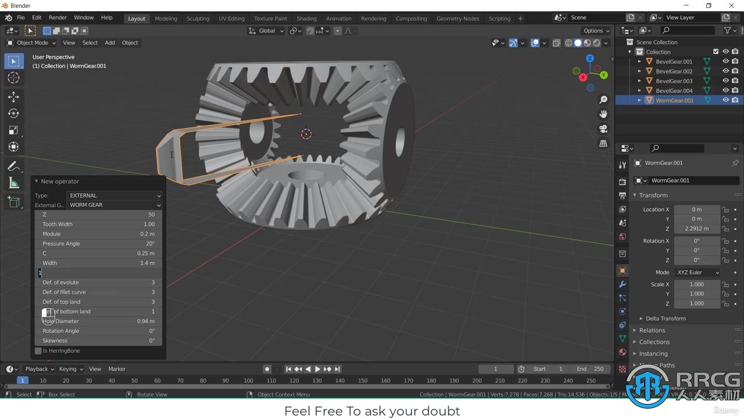Adjust the Hole Diameter slider

(98, 321)
